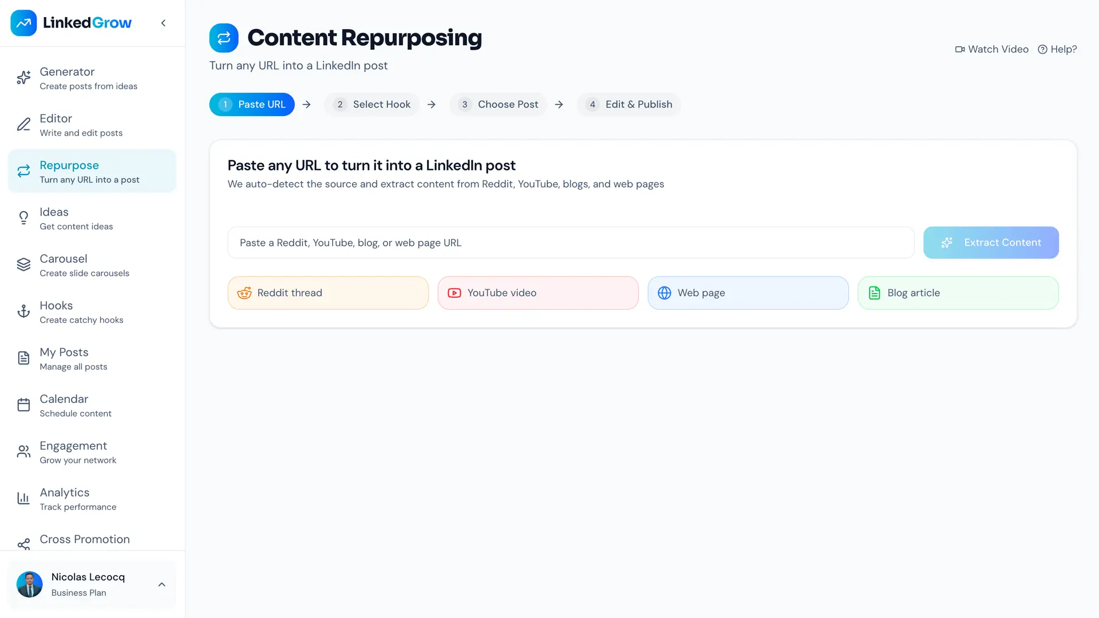This screenshot has width=1099, height=618.
Task: Click the Calendar icon in sidebar
Action: (x=23, y=405)
